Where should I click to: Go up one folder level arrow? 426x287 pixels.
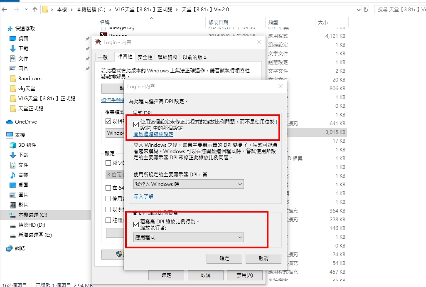pos(35,10)
